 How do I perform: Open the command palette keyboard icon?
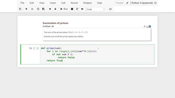(110, 9)
